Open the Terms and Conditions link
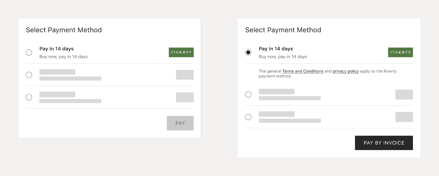Image resolution: width=439 pixels, height=176 pixels. click(303, 71)
